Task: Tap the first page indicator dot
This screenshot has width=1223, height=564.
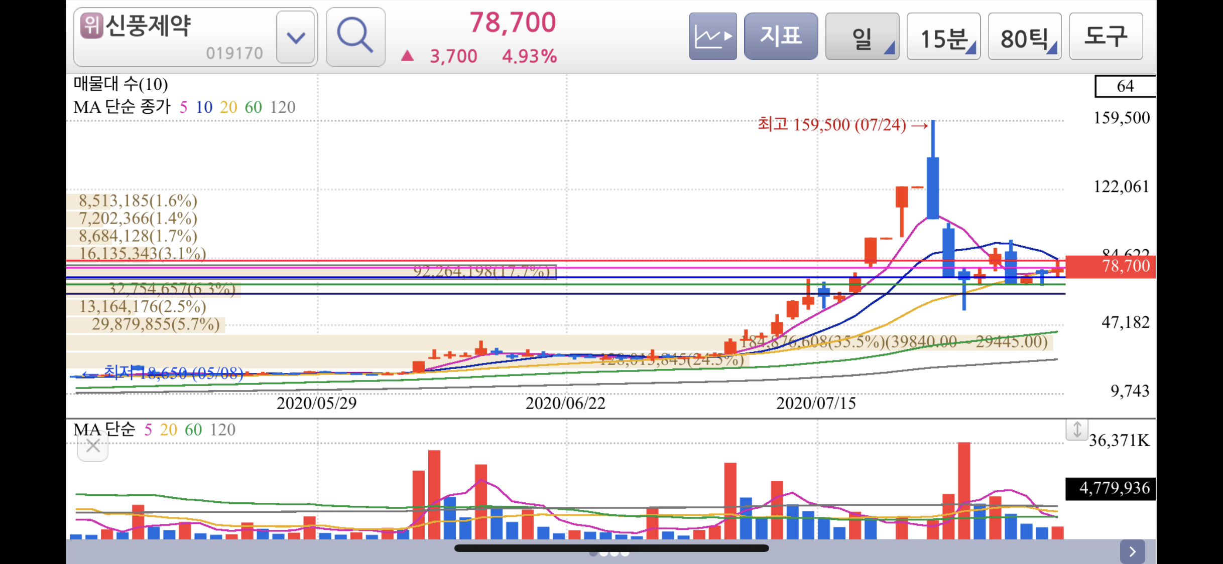Action: pyautogui.click(x=593, y=553)
